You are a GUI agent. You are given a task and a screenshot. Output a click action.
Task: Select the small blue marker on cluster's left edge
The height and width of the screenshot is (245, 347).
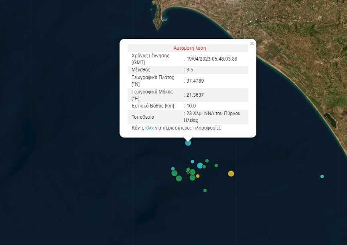173,169
